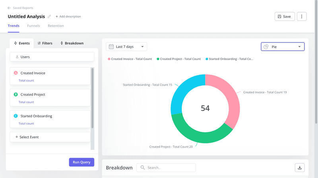The height and width of the screenshot is (178, 318).
Task: Click the pencil icon to rename analysis
Action: pos(49,17)
